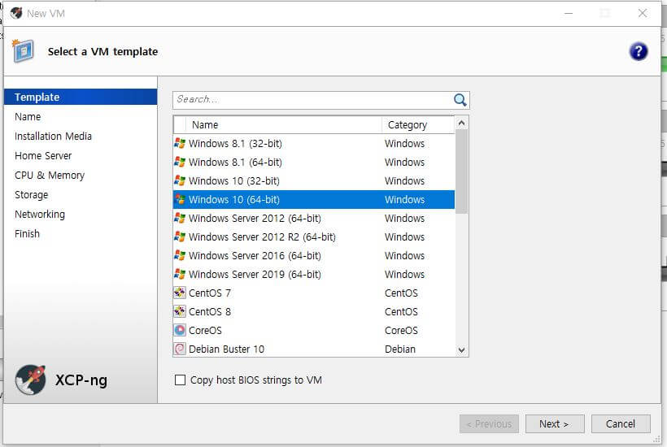Click the CentOS 8 template icon

tap(180, 311)
